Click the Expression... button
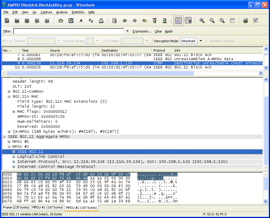The width and height of the screenshot is (270, 218). 142,31
